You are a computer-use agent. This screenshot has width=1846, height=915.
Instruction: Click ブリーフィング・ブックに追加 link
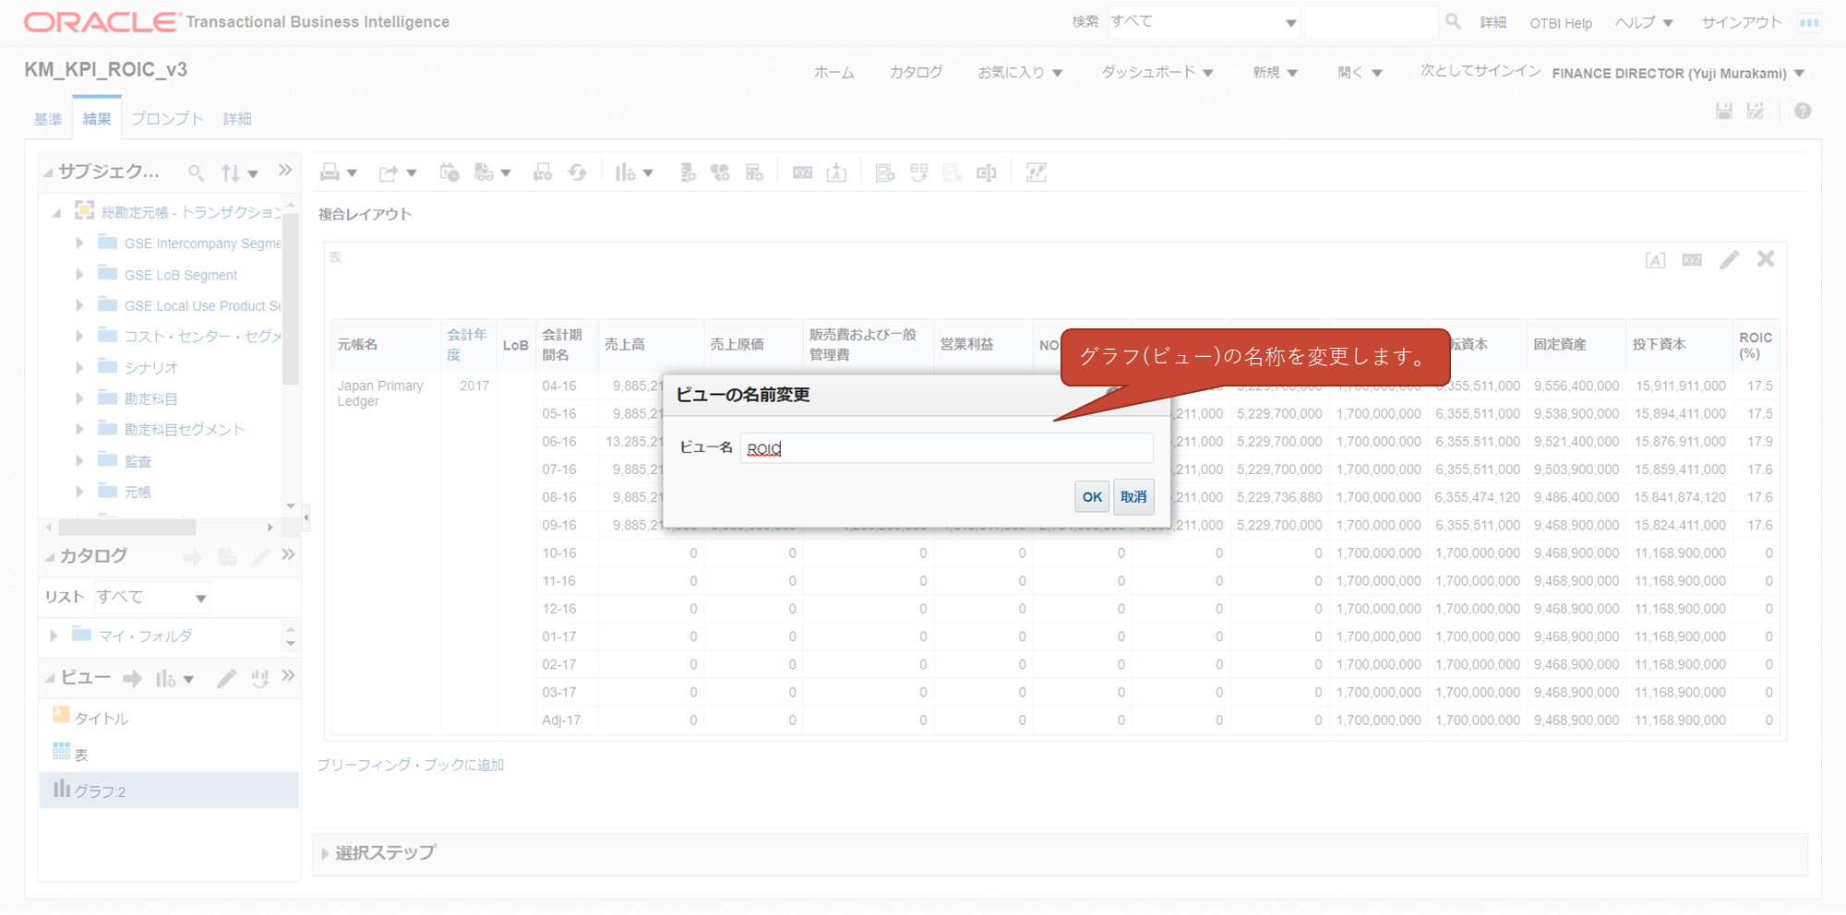[411, 765]
